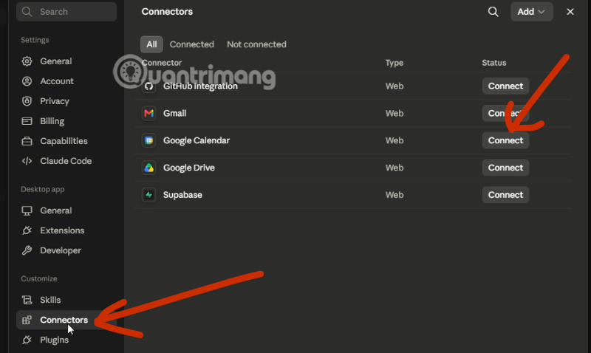Open Plugins under Customize

(x=66, y=340)
